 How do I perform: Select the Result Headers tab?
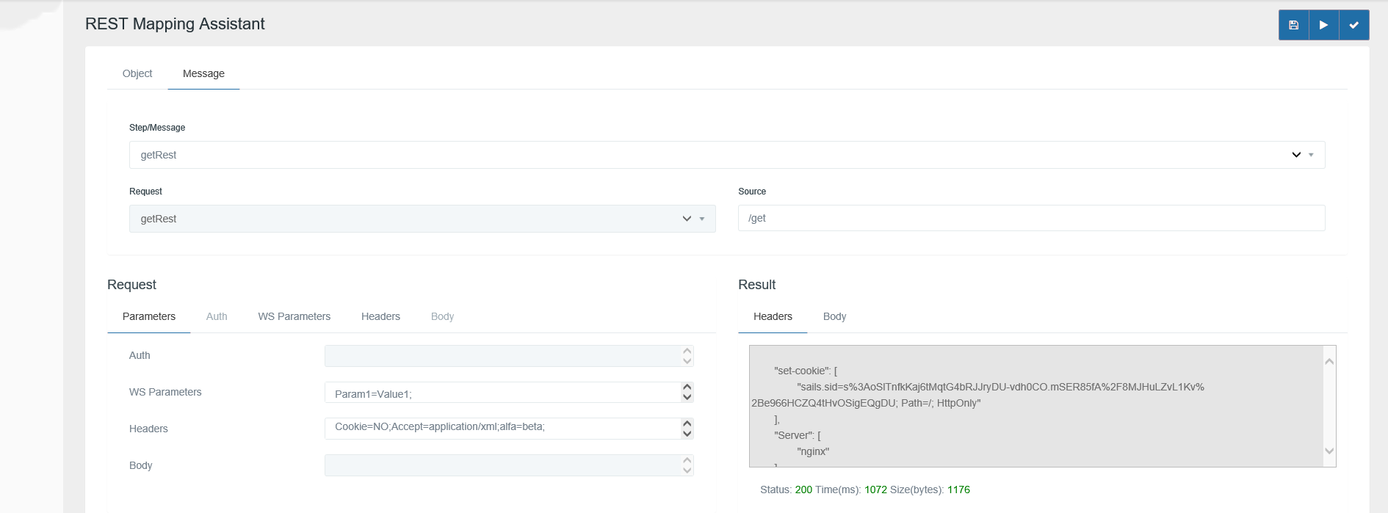pos(773,316)
